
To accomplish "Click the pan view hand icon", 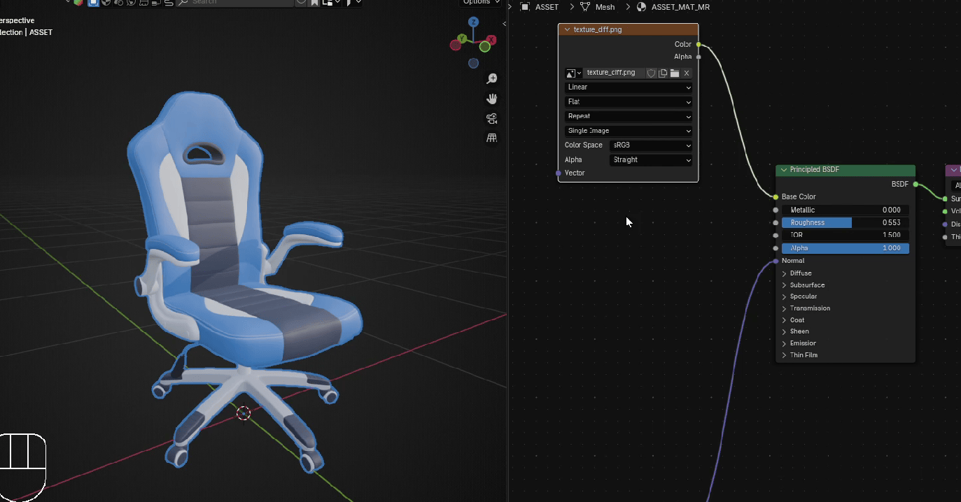I will (x=492, y=99).
